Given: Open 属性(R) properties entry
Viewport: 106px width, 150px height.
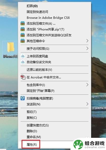Looking at the screenshot, I should [x=32, y=144].
